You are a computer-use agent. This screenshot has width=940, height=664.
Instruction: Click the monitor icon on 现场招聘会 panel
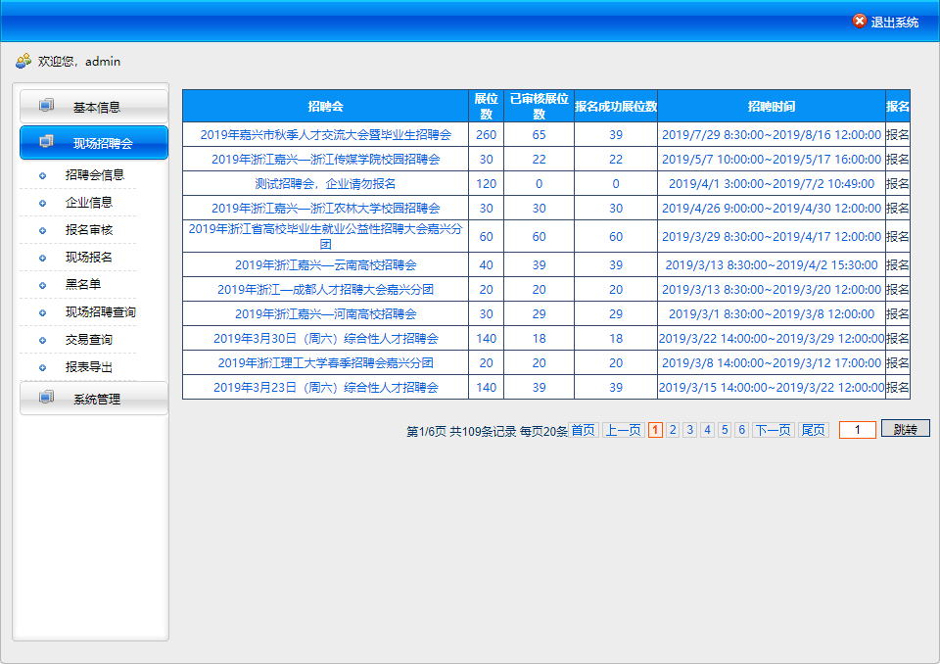(46, 142)
